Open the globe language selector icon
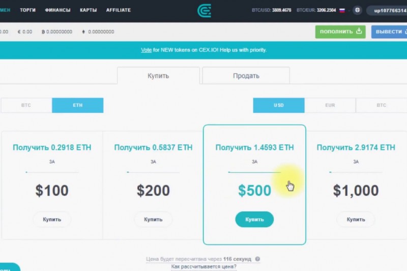This screenshot has height=271, width=407. 358,10
